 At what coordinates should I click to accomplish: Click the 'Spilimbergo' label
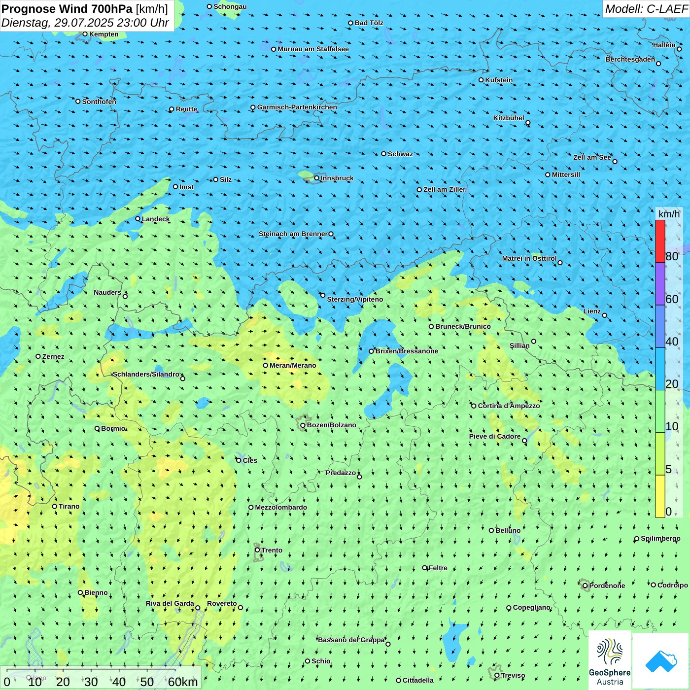661,538
